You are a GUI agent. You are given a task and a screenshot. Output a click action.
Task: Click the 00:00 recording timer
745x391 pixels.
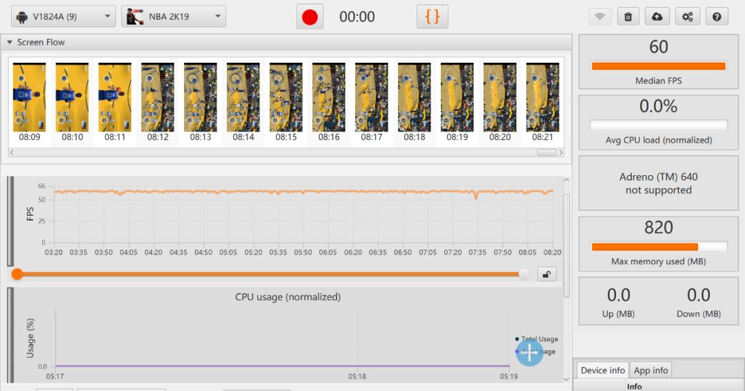click(x=357, y=17)
